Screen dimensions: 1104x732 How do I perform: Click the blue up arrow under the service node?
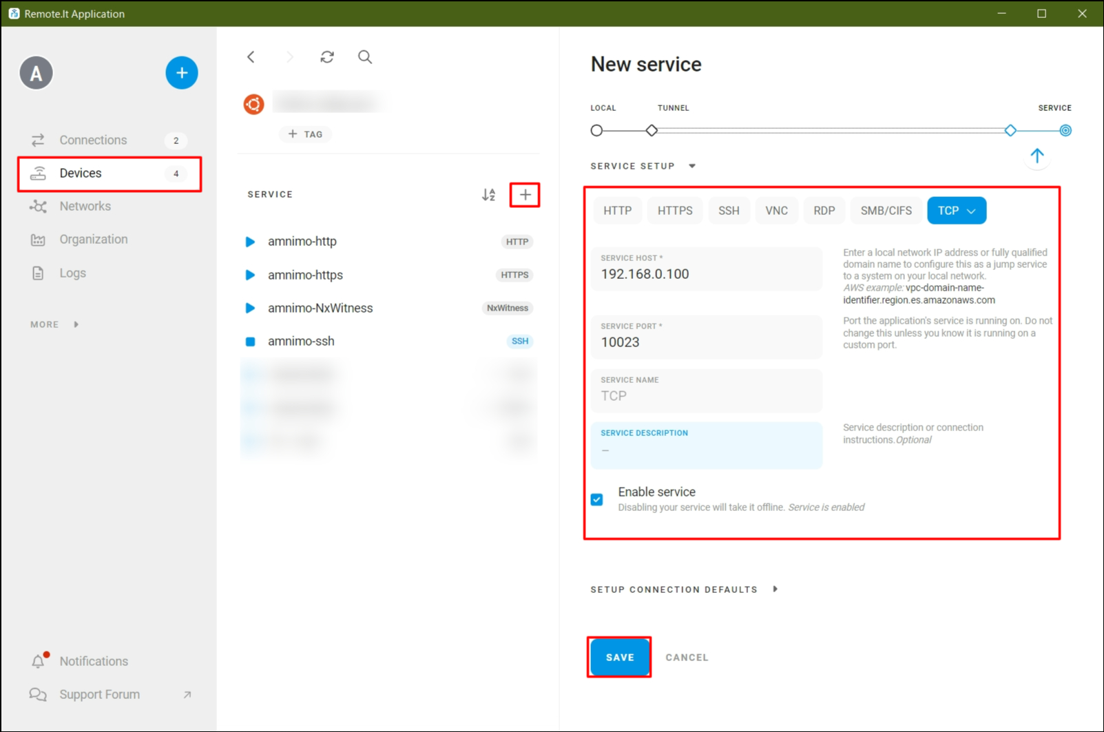(1037, 156)
